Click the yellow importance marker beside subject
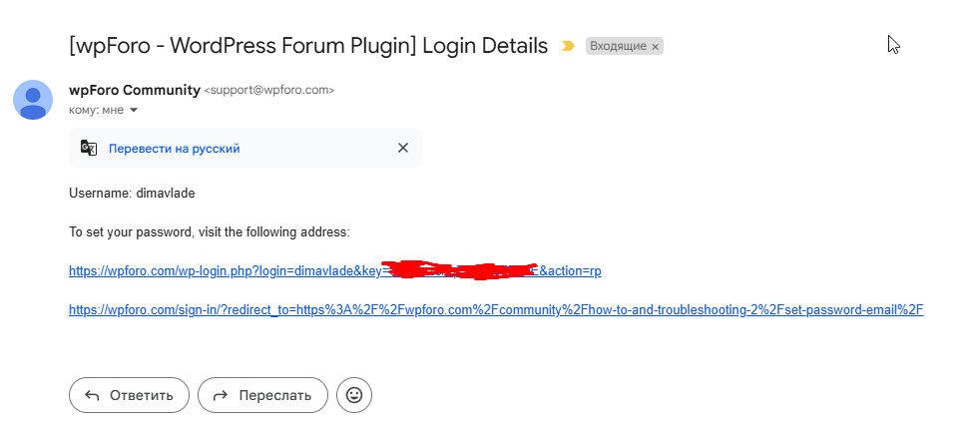 [568, 46]
